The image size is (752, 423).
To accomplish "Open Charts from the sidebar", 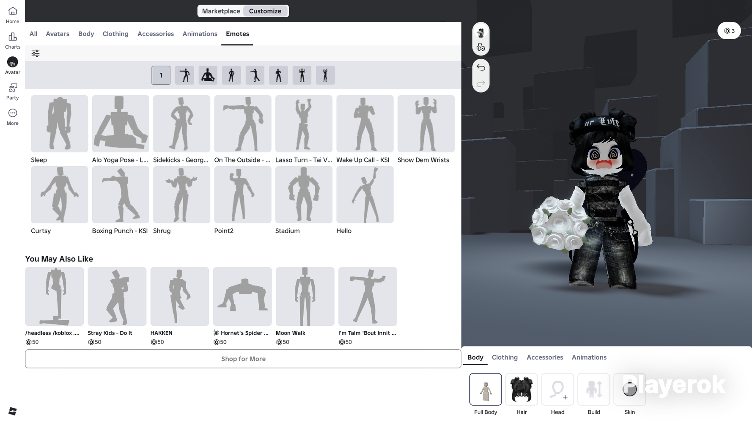I will point(12,41).
